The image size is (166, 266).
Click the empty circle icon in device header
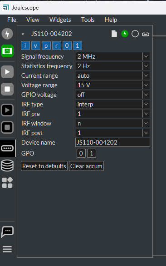pyautogui.click(x=135, y=34)
